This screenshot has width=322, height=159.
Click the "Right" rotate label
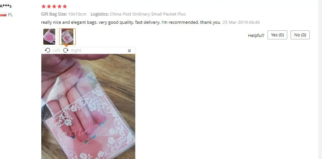click(76, 50)
